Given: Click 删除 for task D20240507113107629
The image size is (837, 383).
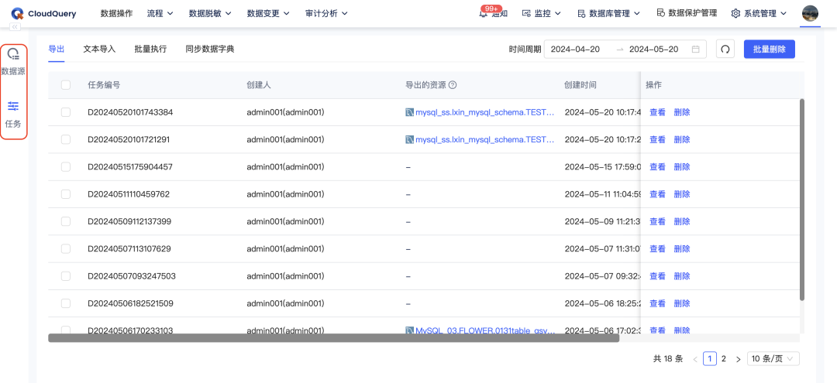Looking at the screenshot, I should [682, 249].
